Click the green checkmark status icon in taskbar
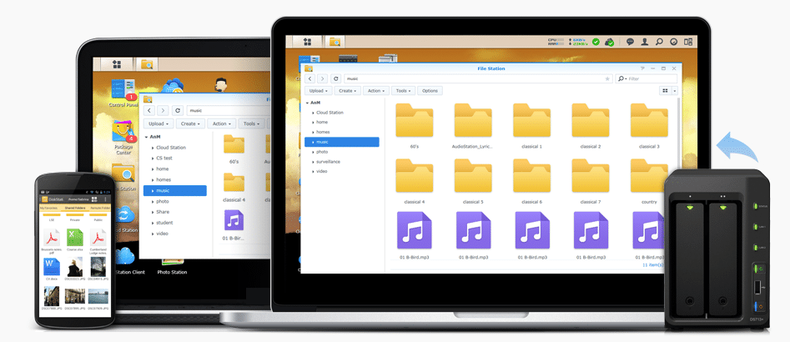 tap(596, 42)
